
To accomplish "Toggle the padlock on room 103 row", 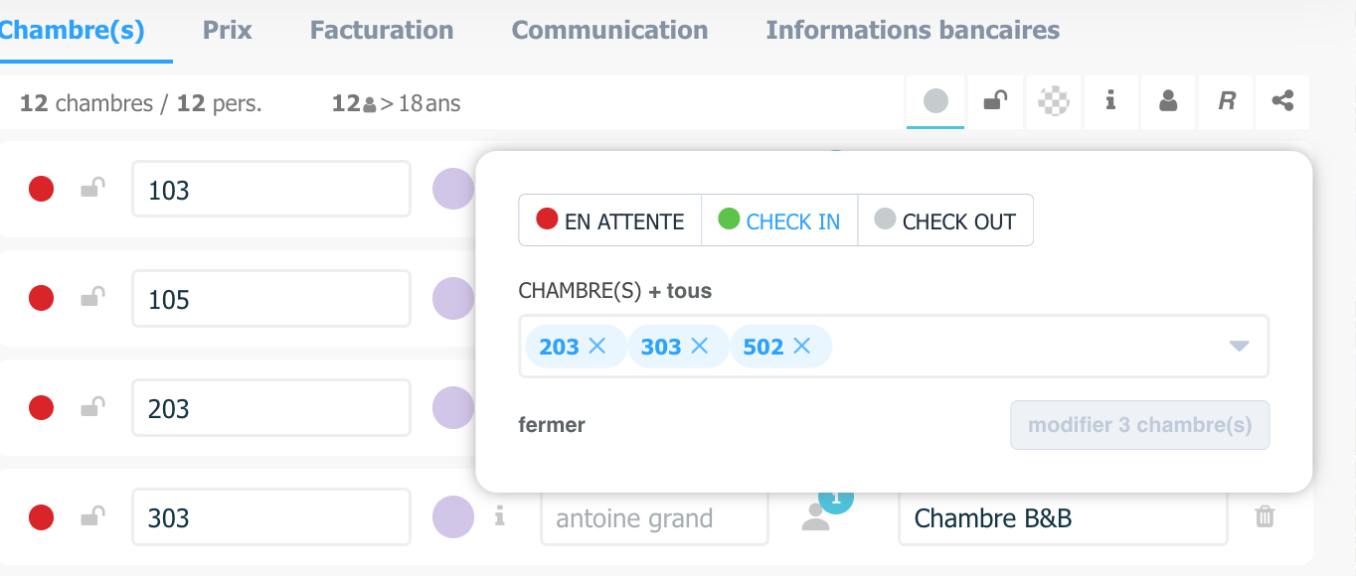I will pos(92,188).
